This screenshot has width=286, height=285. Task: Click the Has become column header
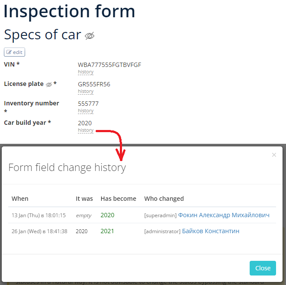119,199
